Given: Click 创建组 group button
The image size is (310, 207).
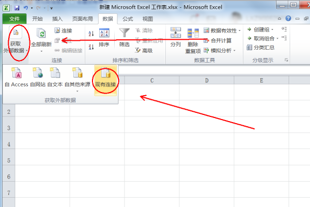Looking at the screenshot, I should (258, 29).
